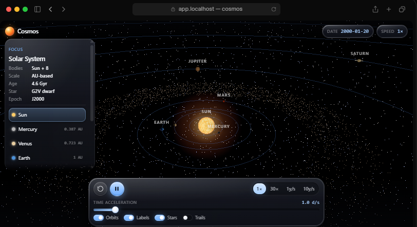Click the Earth planet in the scene
This screenshot has height=227, width=417.
pyautogui.click(x=162, y=129)
